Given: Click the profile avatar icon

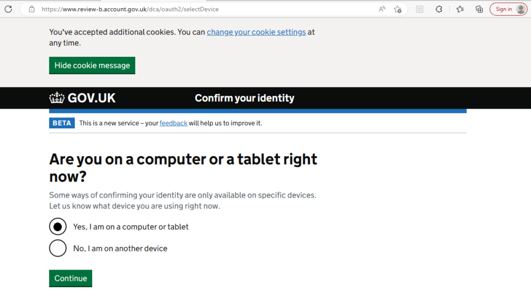Looking at the screenshot, I should (x=521, y=9).
